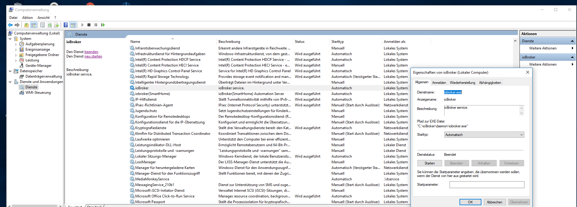Click the Abbrechen button
Screen dimensions: 577x207
coord(494,202)
